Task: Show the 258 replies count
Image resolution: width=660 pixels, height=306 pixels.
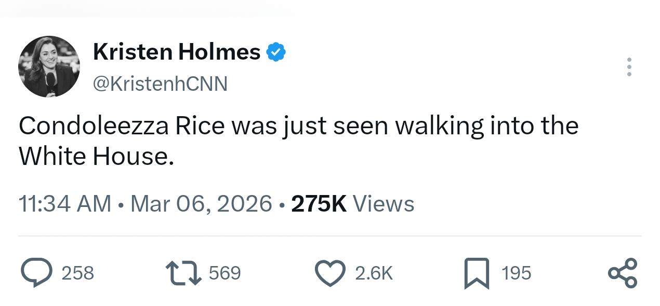Action: click(x=77, y=273)
